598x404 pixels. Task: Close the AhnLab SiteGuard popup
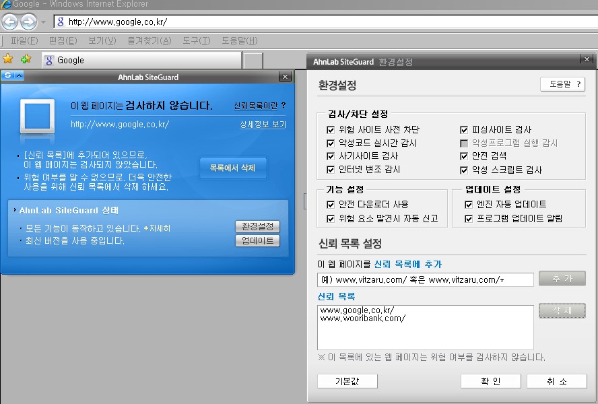click(x=285, y=77)
